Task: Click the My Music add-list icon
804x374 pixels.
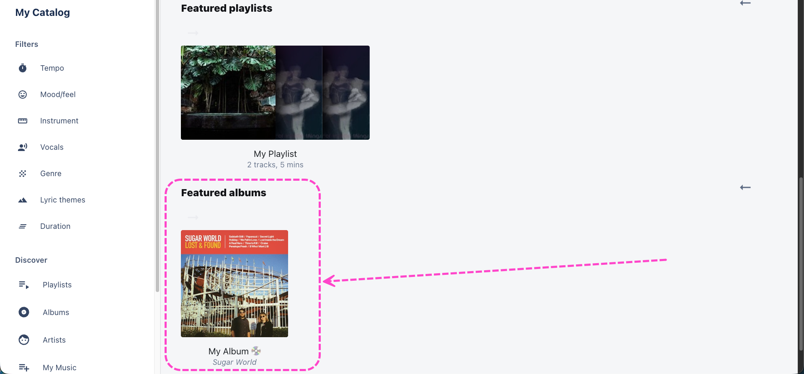Action: 24,367
